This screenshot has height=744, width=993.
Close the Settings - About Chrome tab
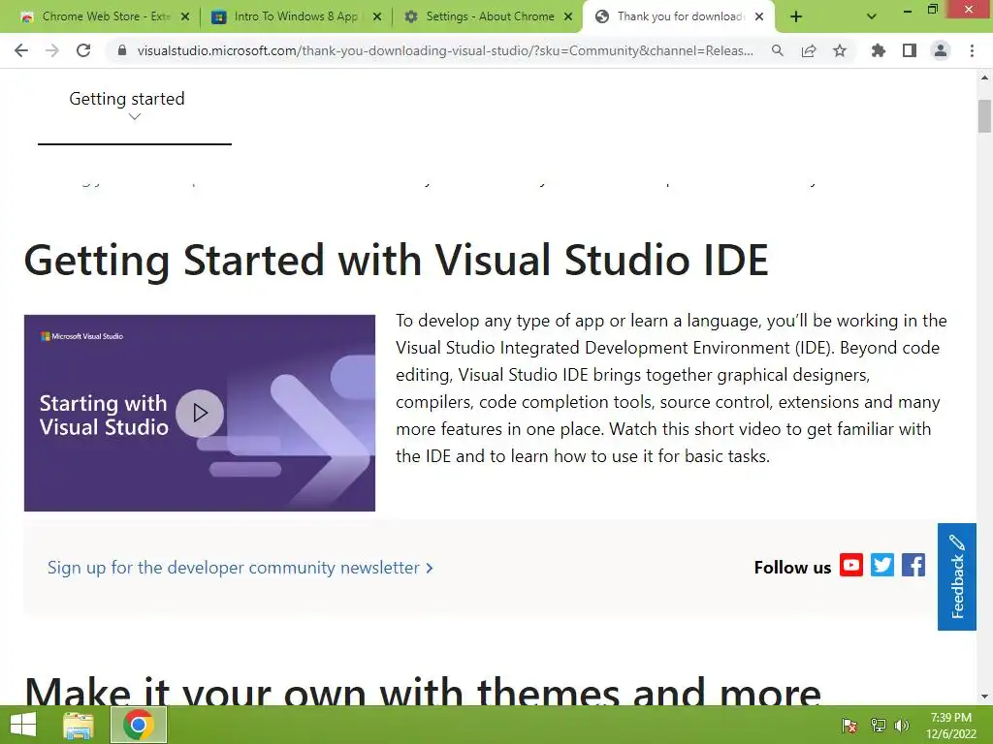click(568, 17)
